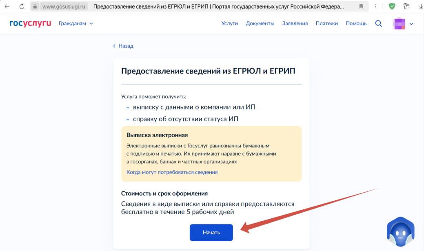The width and height of the screenshot is (424, 251).
Task: Open the search magnifier icon
Action: point(378,24)
